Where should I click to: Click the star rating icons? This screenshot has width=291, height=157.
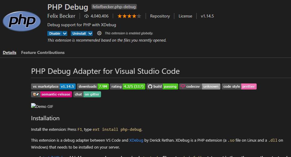(x=129, y=16)
